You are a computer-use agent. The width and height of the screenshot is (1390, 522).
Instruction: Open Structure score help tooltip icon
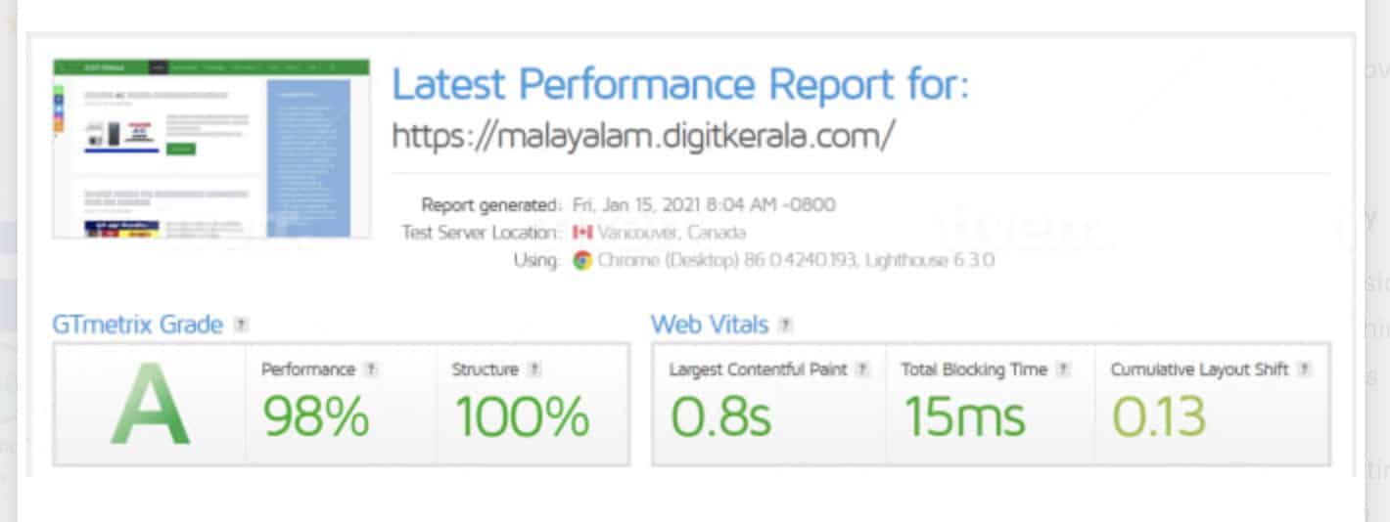[534, 370]
